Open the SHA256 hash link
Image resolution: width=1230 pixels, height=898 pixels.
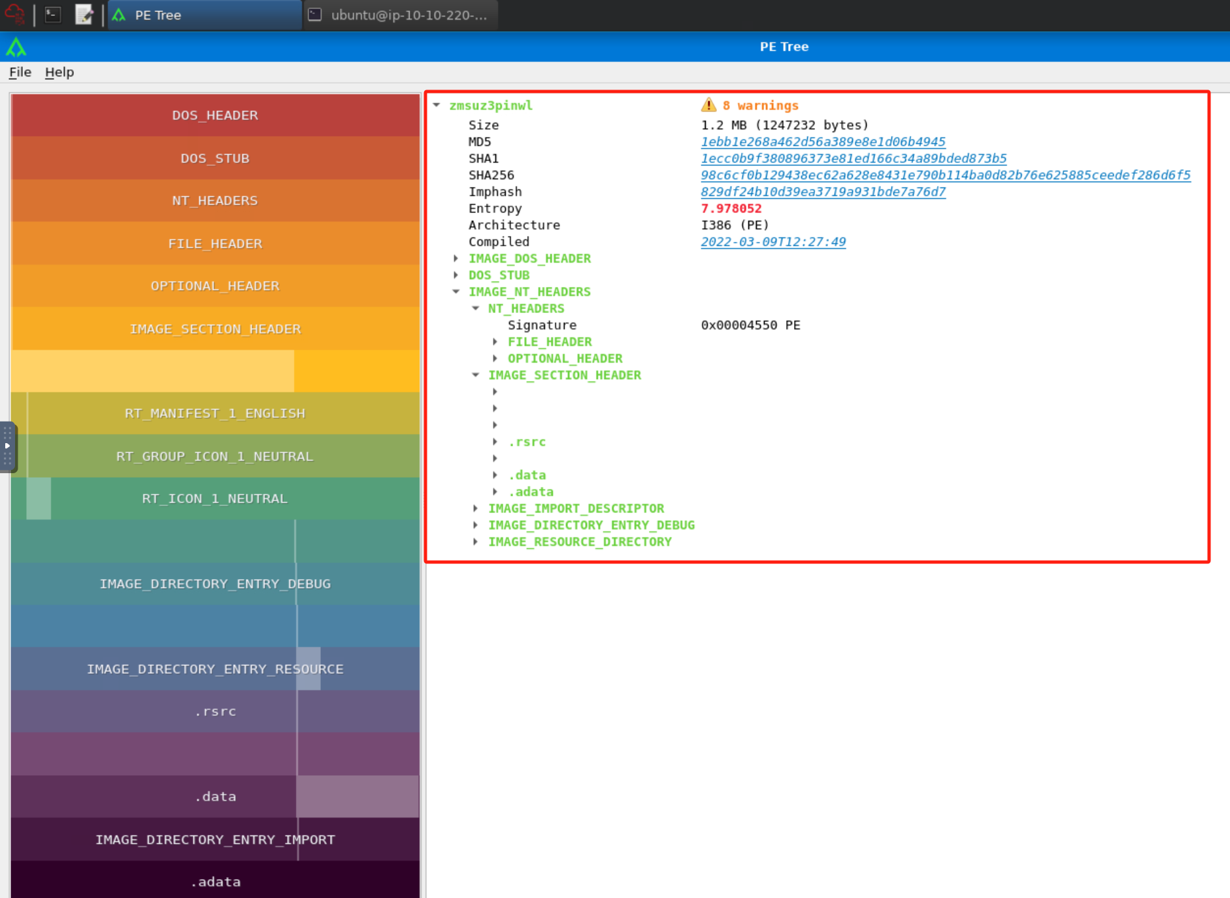pos(946,175)
